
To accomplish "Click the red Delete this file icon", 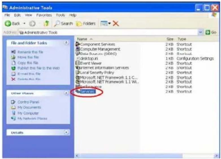I will point(13,79).
